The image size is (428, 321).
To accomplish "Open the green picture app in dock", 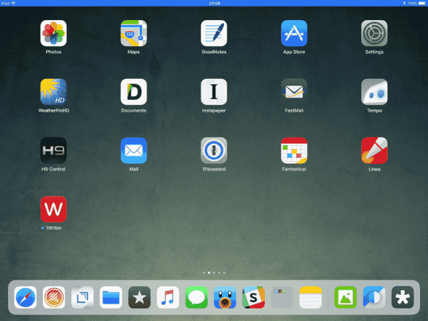I will point(346,297).
